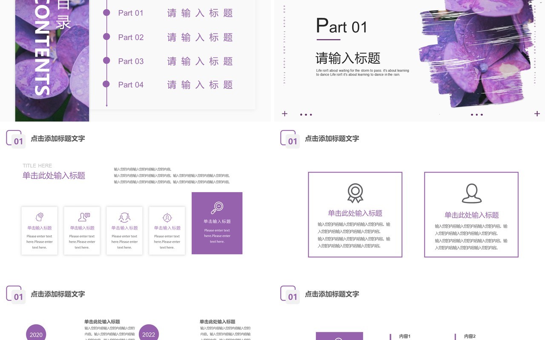Click the person with speech bubble icon
Image resolution: width=545 pixels, height=340 pixels.
click(84, 218)
